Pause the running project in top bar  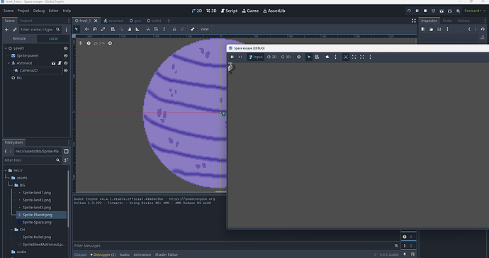pos(417,11)
